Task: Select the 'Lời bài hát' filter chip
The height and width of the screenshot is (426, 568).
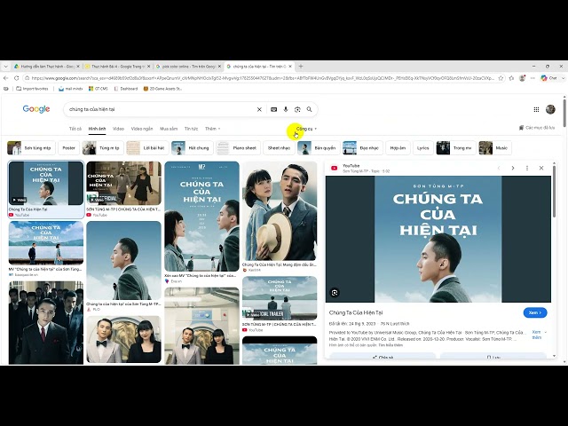Action: (147, 148)
